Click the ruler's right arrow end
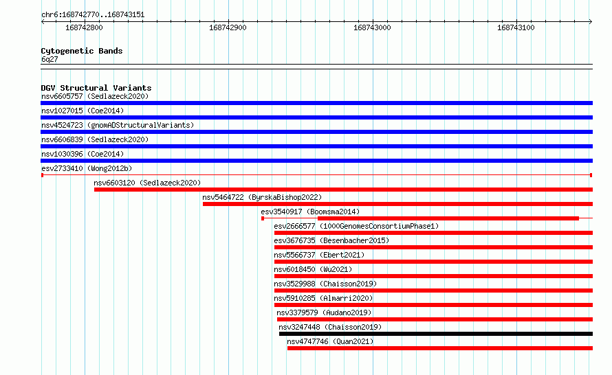 click(x=591, y=22)
